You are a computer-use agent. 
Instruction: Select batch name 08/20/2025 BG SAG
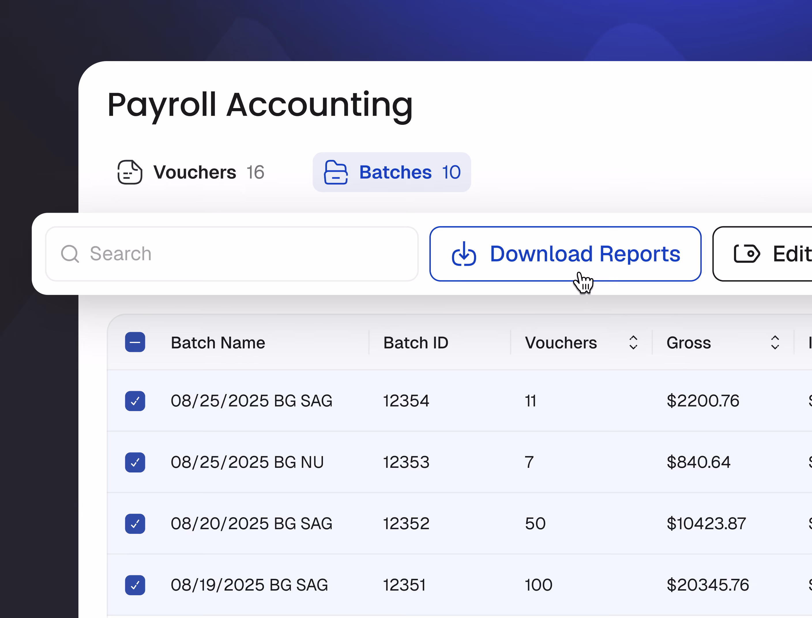pyautogui.click(x=252, y=524)
